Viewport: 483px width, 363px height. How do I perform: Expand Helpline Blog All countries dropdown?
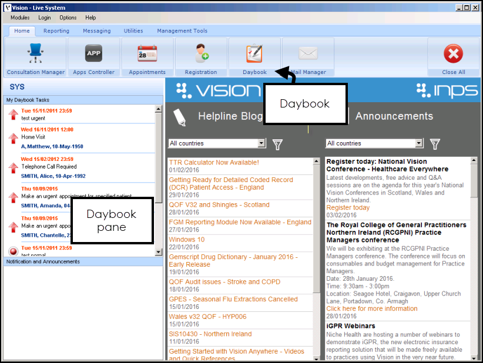261,143
